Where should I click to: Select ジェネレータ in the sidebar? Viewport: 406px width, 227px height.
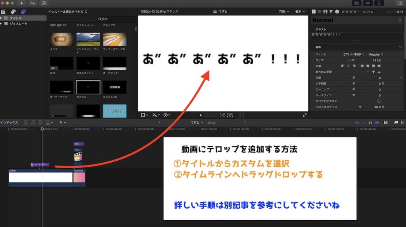tap(18, 23)
